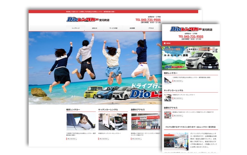Image resolution: width=247 pixels, height=155 pixels.
Task: Click the アクセス navigation tab
Action: click(x=151, y=28)
